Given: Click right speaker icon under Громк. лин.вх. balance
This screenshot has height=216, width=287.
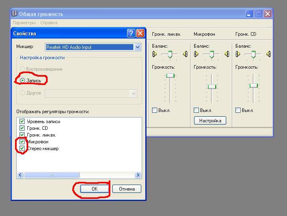Looking at the screenshot, I should 185,54.
